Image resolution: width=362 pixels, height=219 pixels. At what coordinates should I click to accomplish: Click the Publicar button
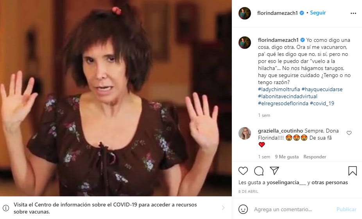coord(346,209)
